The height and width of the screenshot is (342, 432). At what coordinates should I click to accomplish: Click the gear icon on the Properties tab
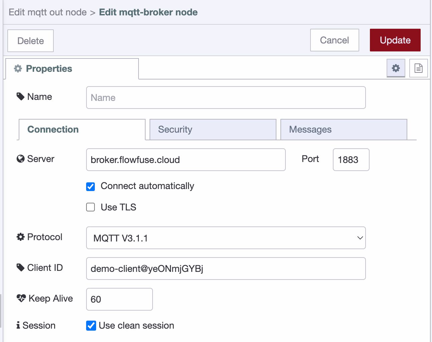[x=17, y=68]
